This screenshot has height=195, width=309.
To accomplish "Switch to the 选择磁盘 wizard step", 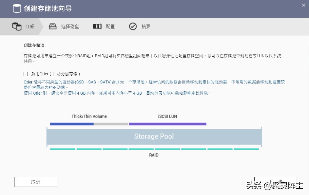I will click(x=70, y=27).
